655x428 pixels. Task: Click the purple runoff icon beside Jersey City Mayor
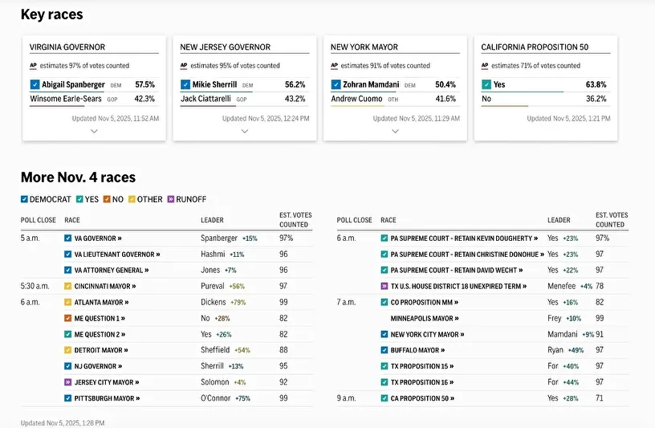click(68, 382)
